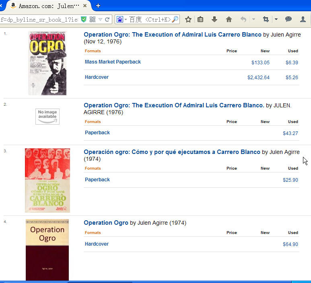Open the red Carrero Blanco book cover

(x=47, y=180)
